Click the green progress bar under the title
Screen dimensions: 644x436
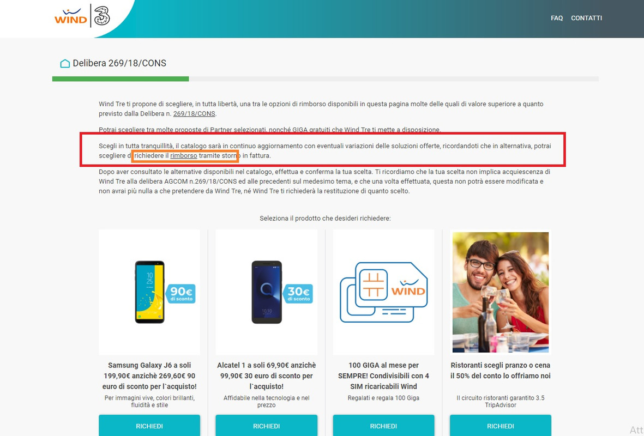pos(121,79)
